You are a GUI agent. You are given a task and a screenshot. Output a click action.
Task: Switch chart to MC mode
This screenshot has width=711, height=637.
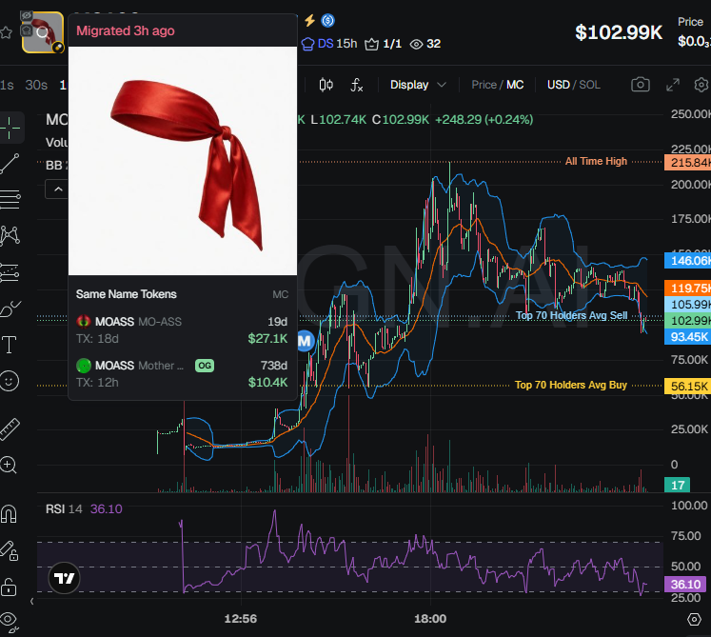tap(515, 85)
